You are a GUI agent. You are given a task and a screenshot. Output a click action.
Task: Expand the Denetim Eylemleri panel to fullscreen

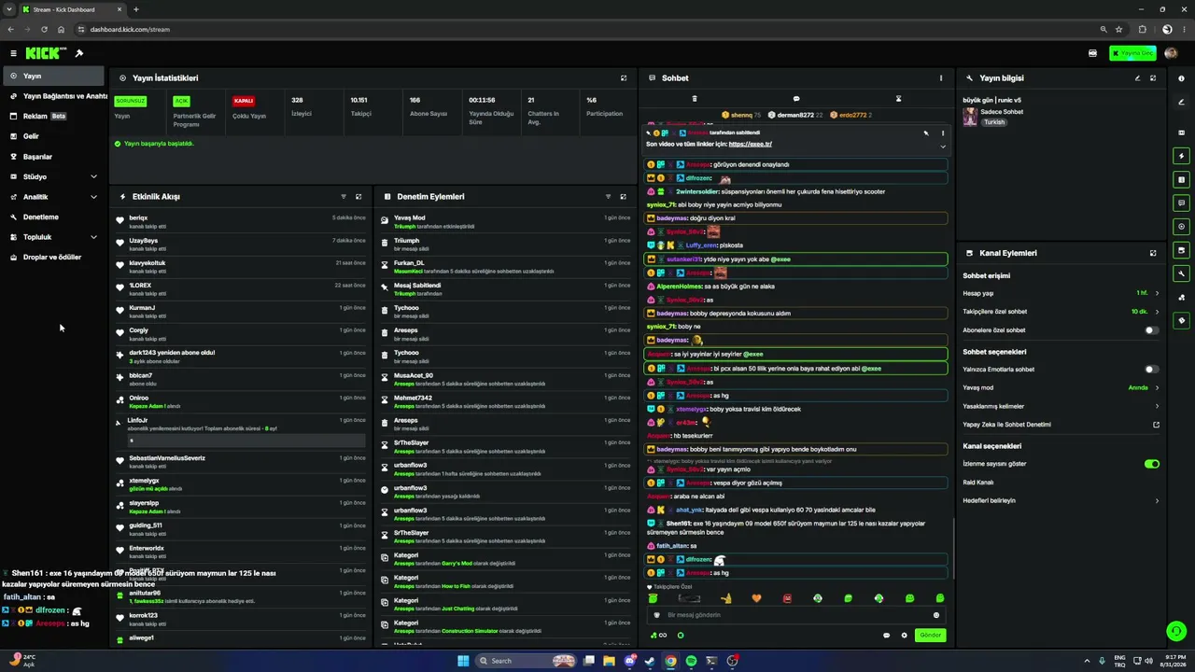click(x=624, y=197)
